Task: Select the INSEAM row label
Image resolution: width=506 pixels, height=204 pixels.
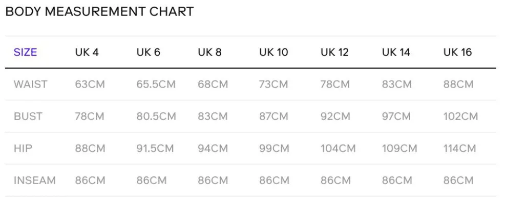Action: tap(34, 180)
